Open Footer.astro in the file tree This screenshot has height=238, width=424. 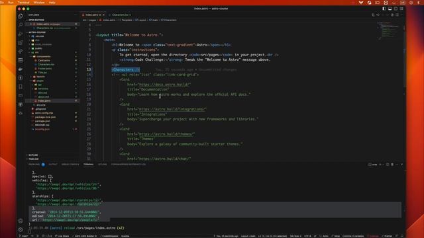(44, 69)
